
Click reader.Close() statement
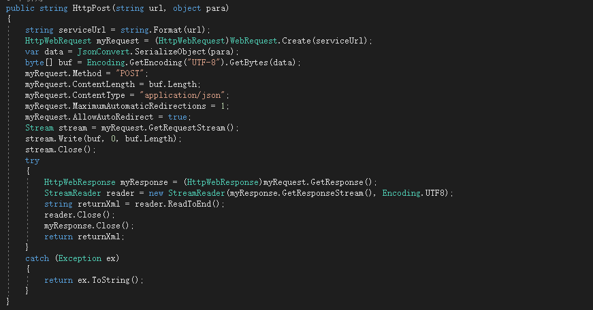80,216
